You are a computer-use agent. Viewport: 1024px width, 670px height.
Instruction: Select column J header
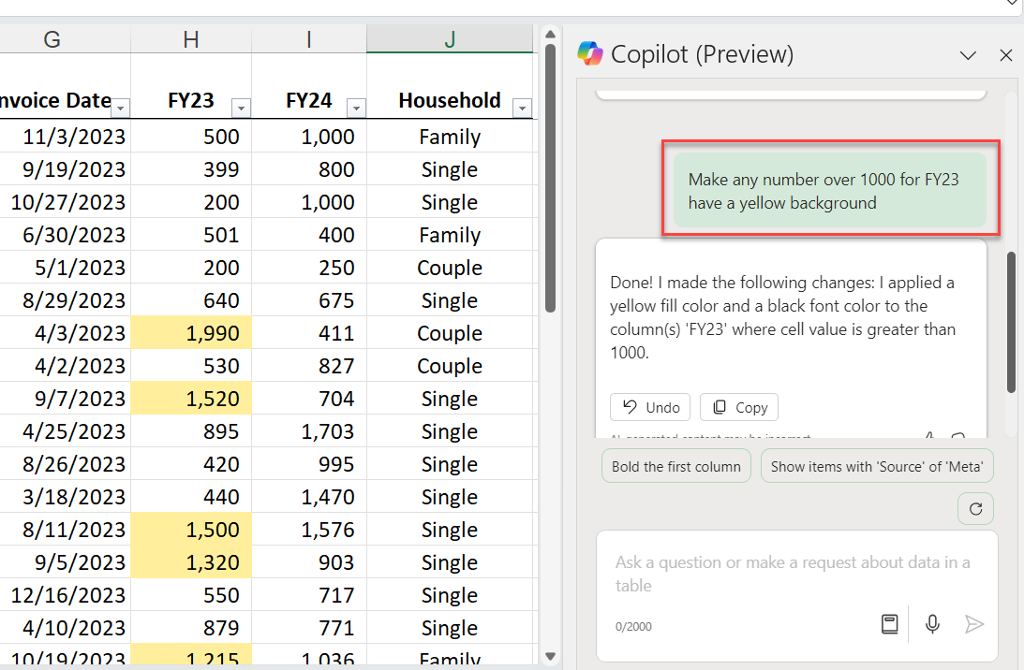449,39
